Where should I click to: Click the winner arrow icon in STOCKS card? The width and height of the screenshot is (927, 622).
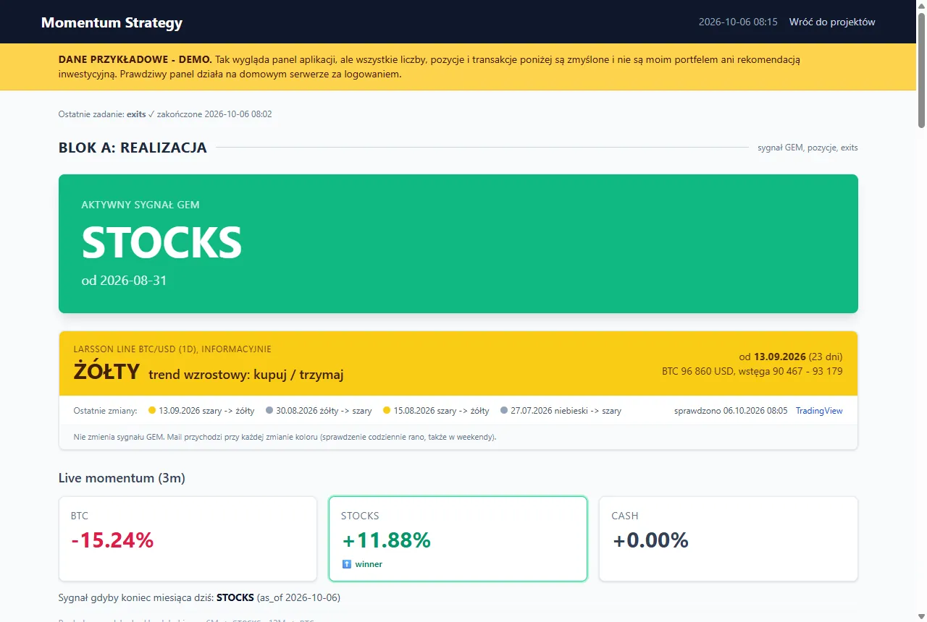346,564
